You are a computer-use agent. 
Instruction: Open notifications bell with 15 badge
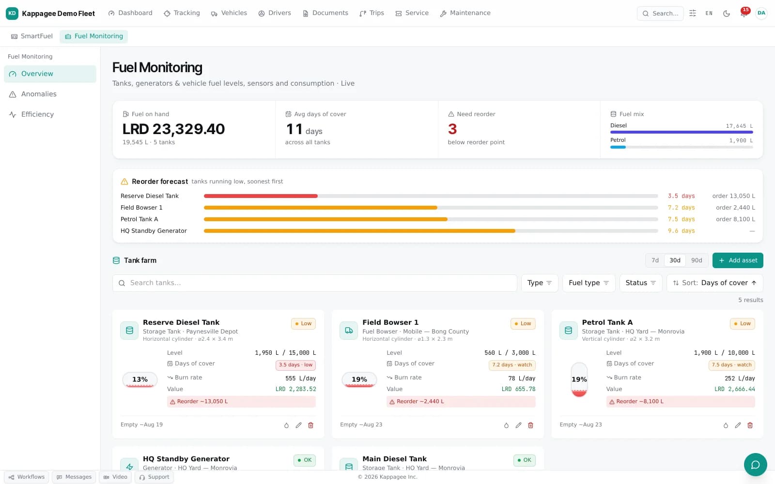[744, 13]
